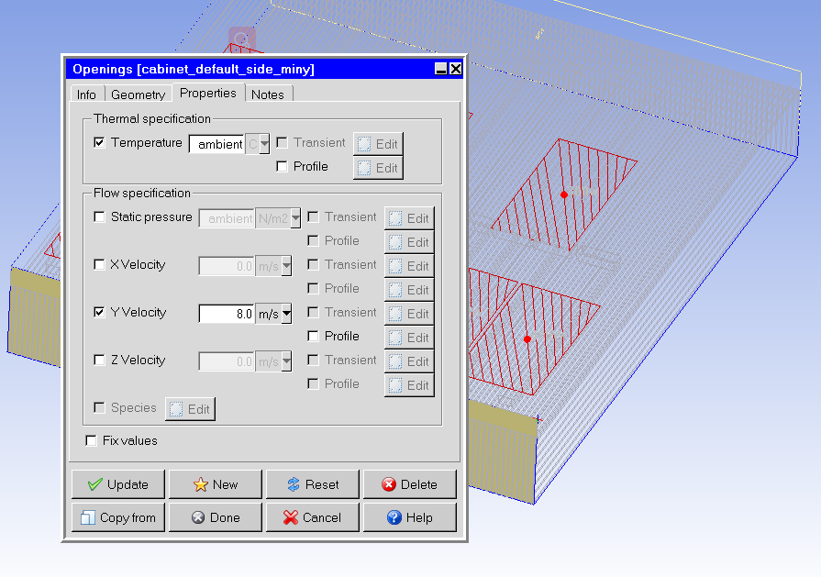Click the Static pressure ambient field
This screenshot has width=821, height=577.
click(x=227, y=218)
